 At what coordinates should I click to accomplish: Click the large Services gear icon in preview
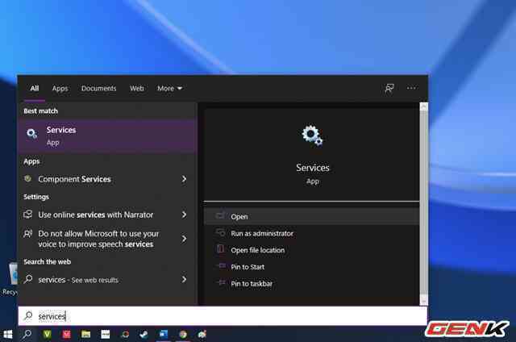312,136
